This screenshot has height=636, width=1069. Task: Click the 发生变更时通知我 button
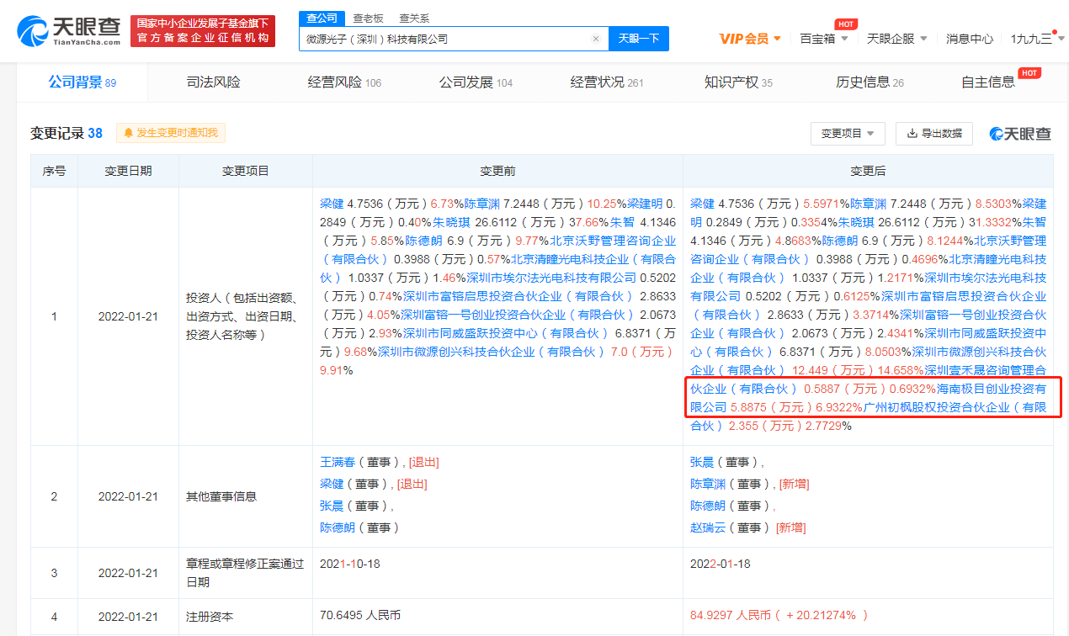pos(171,133)
